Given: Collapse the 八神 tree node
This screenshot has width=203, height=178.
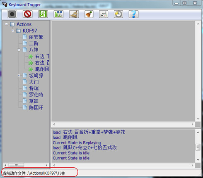Looking at the screenshot, I should coord(19,50).
